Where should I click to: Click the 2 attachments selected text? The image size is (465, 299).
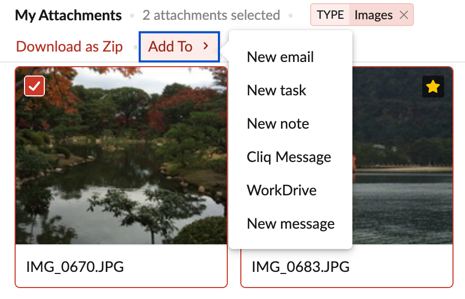coord(211,16)
